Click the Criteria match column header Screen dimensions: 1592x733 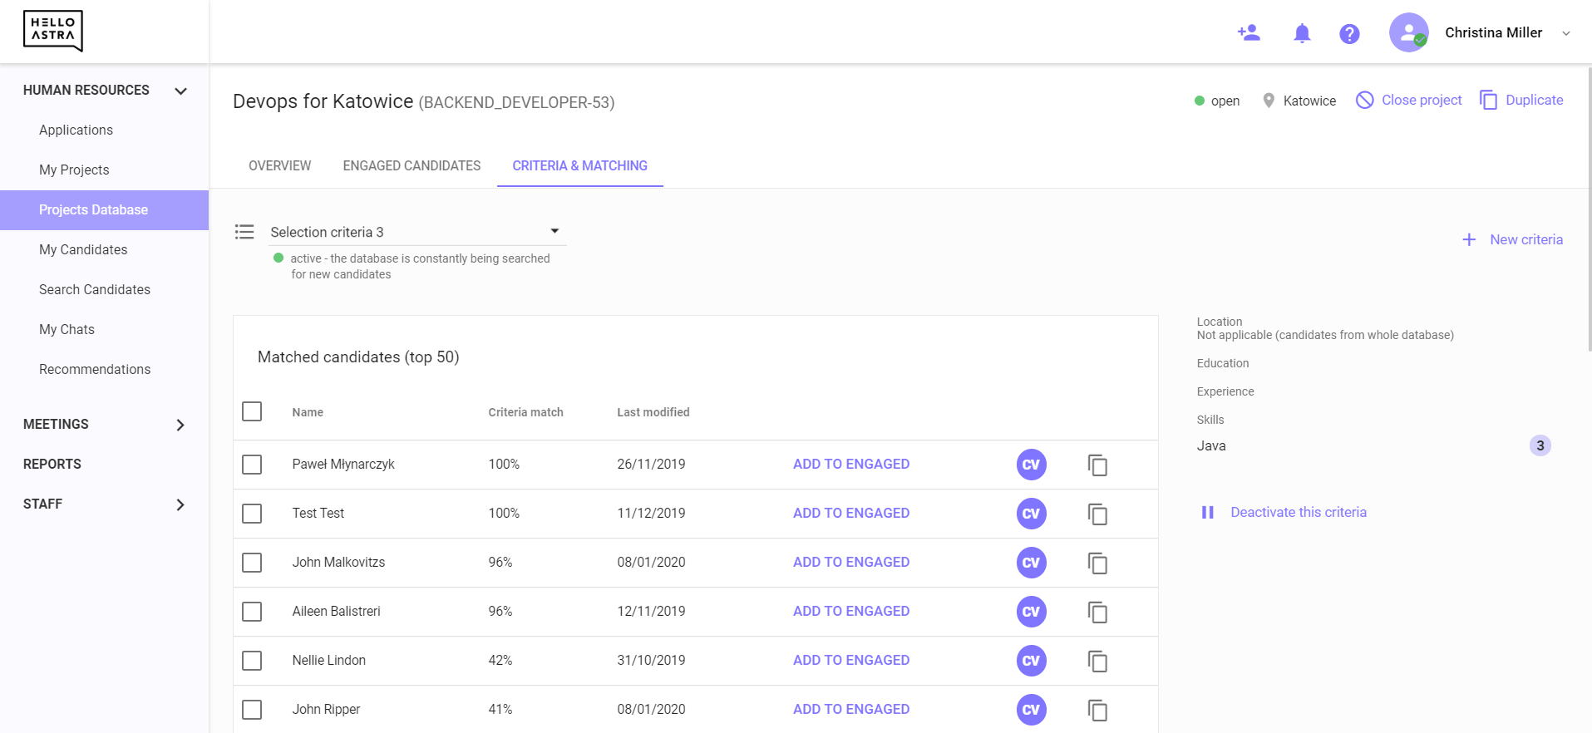[x=525, y=412]
